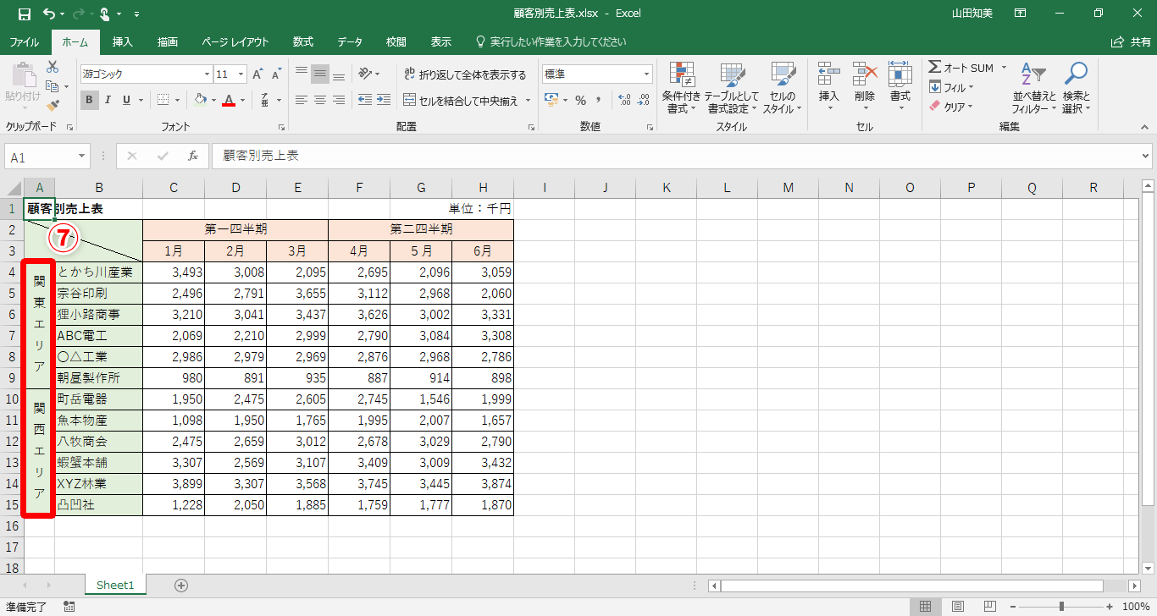The height and width of the screenshot is (616, 1157).
Task: Open 検索と選択 find and select
Action: (1076, 87)
